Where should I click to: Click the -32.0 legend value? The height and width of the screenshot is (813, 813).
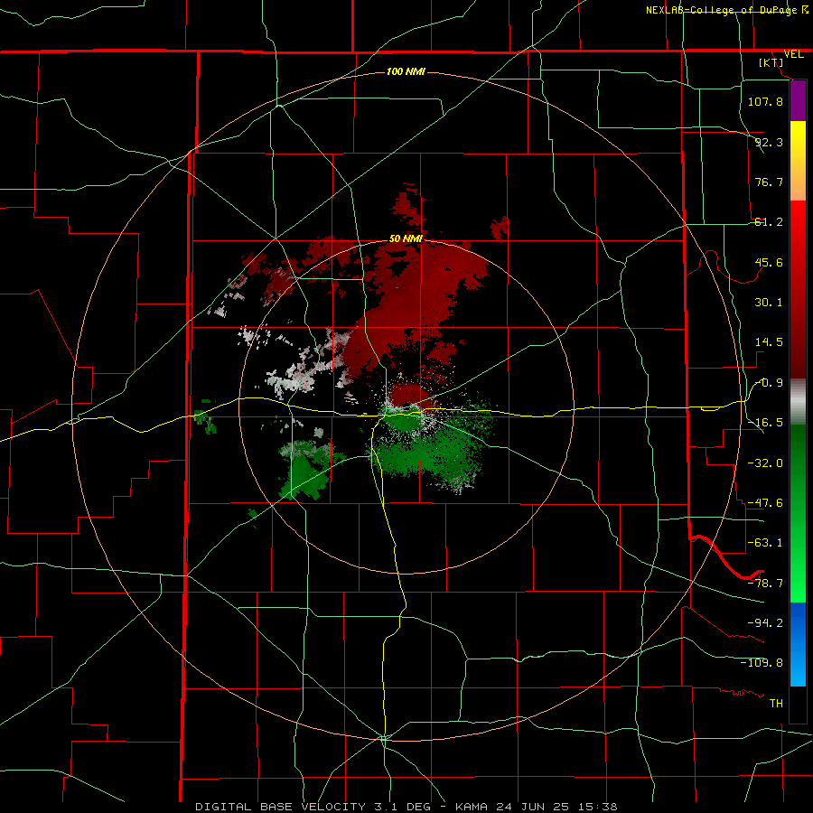click(765, 463)
